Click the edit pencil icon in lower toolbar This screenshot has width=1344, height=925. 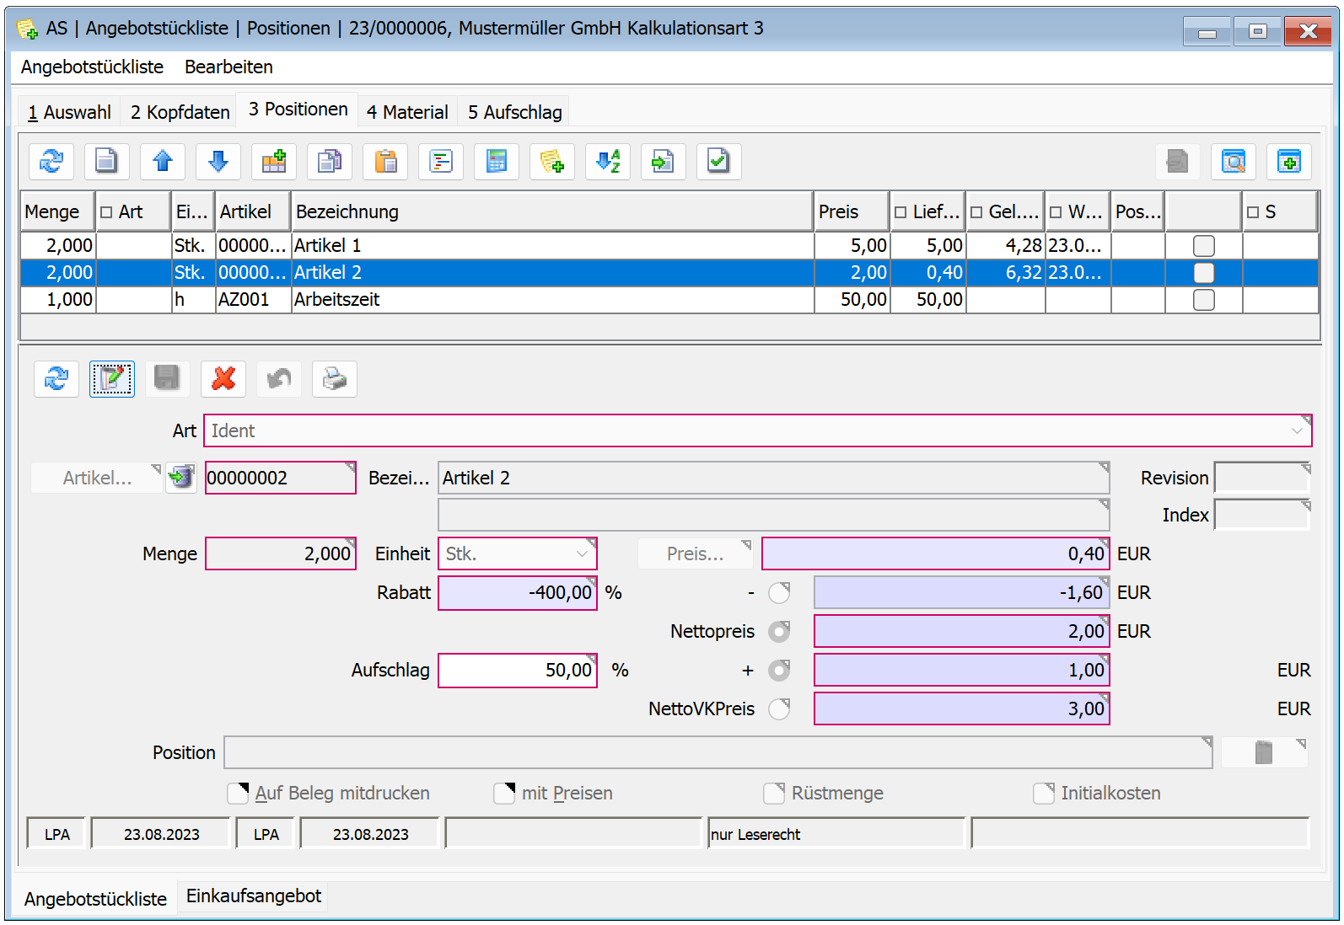pyautogui.click(x=112, y=379)
